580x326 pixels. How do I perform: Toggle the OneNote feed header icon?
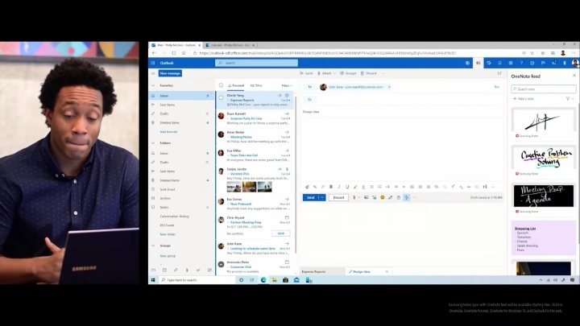478,63
